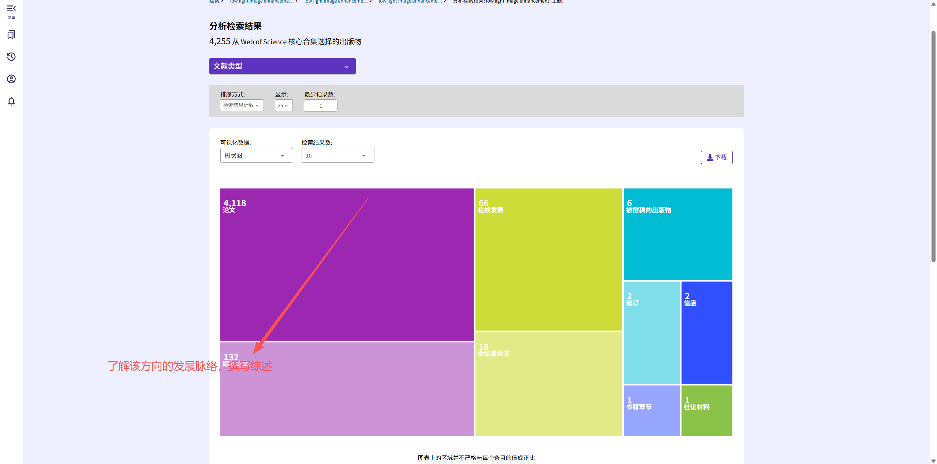
Task: Collapse the sidebar menu icon
Action: click(11, 8)
